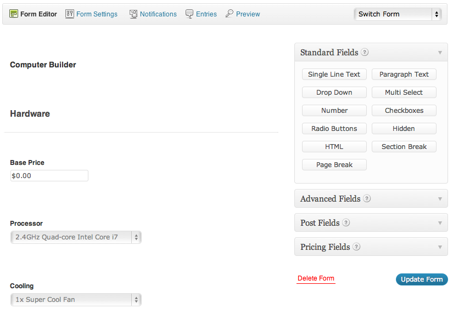Add a Radio Buttons field
The width and height of the screenshot is (453, 320).
pos(334,129)
